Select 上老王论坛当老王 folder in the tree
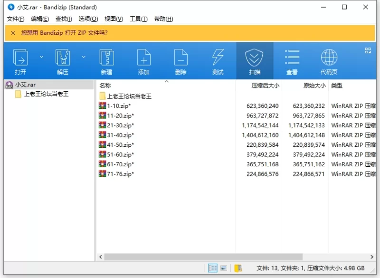 46,94
